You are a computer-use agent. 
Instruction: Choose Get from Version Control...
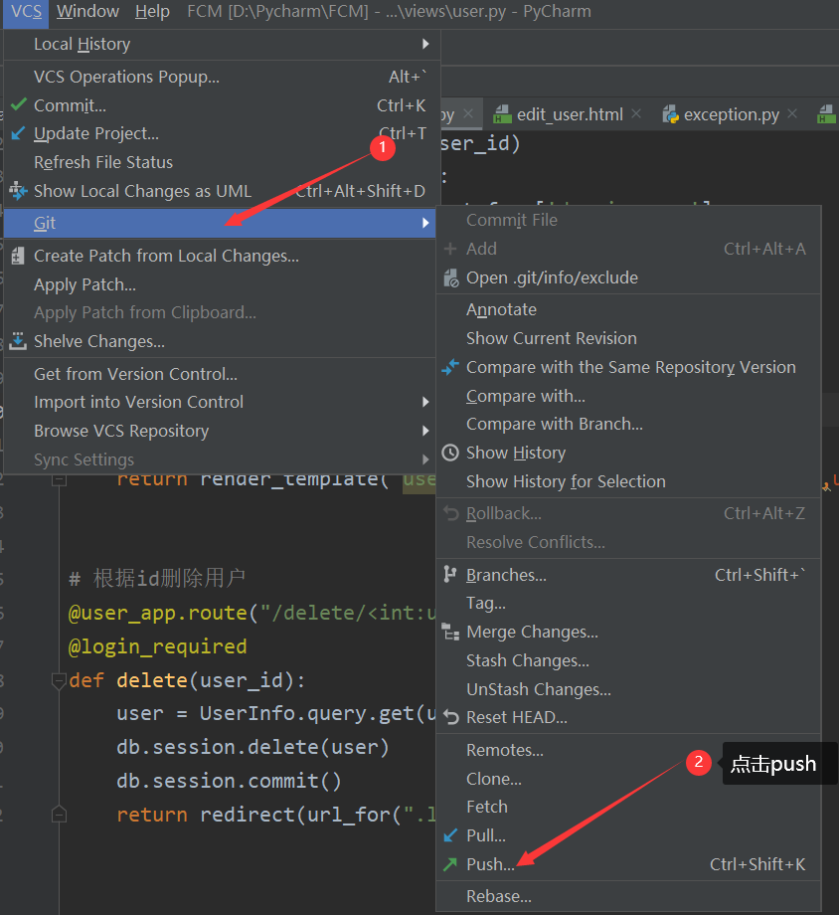pyautogui.click(x=222, y=374)
